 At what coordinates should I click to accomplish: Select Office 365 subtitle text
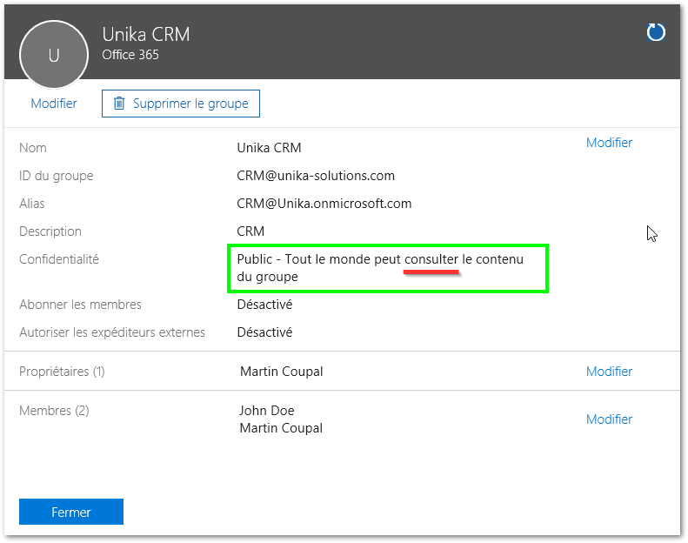130,55
